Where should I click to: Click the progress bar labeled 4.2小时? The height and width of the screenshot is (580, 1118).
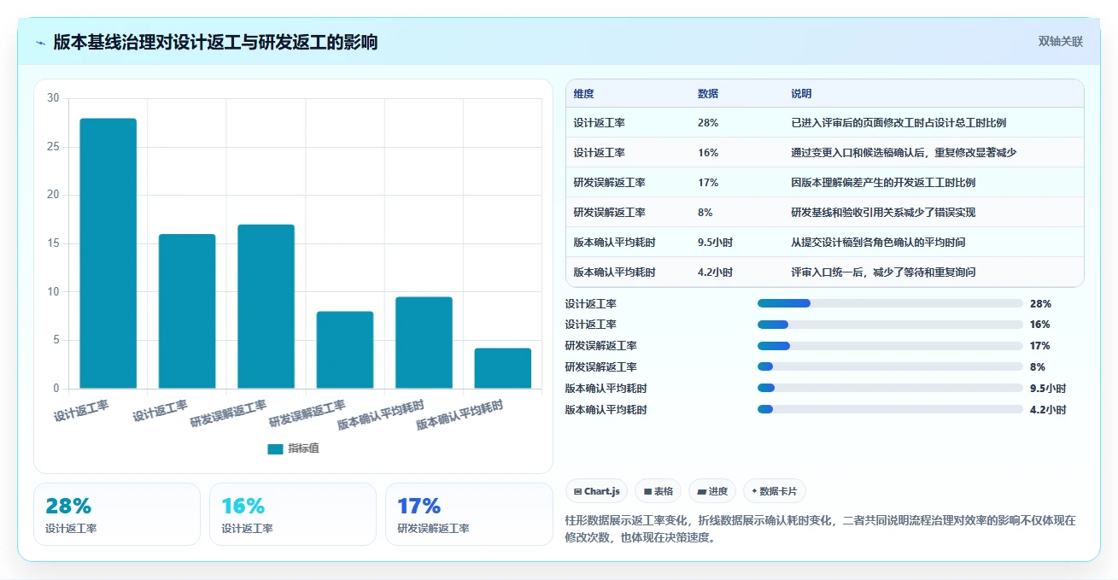click(x=890, y=410)
